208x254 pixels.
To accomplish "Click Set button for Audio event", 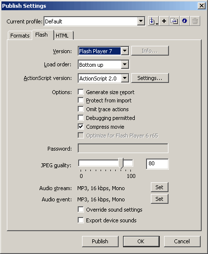I will pyautogui.click(x=159, y=199).
